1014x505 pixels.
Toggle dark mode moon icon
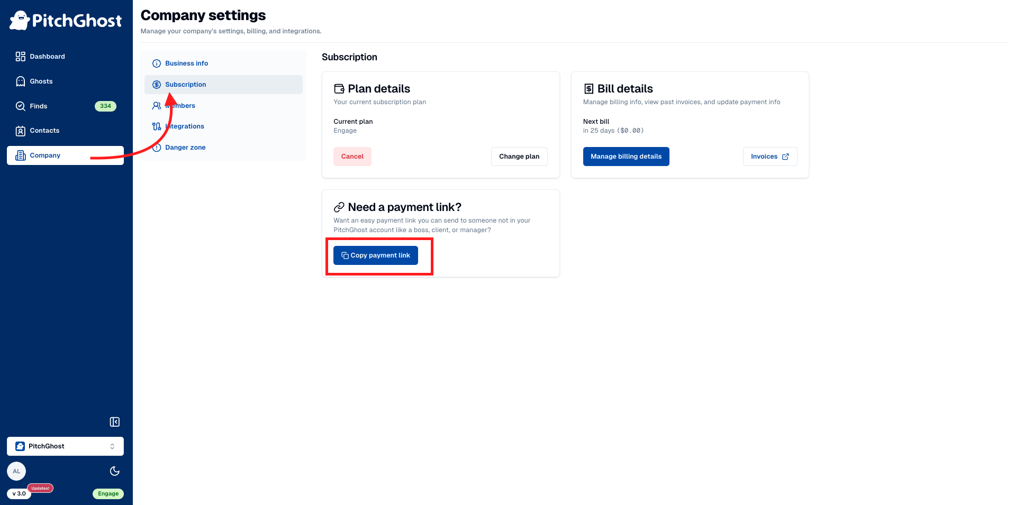pyautogui.click(x=114, y=471)
